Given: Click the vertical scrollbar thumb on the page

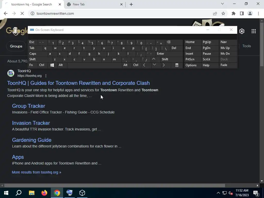Looking at the screenshot, I should click(261, 44).
